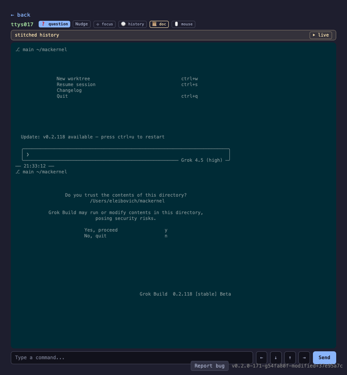347x375 pixels.
Task: Choose Resume session menu entry
Action: tap(76, 84)
